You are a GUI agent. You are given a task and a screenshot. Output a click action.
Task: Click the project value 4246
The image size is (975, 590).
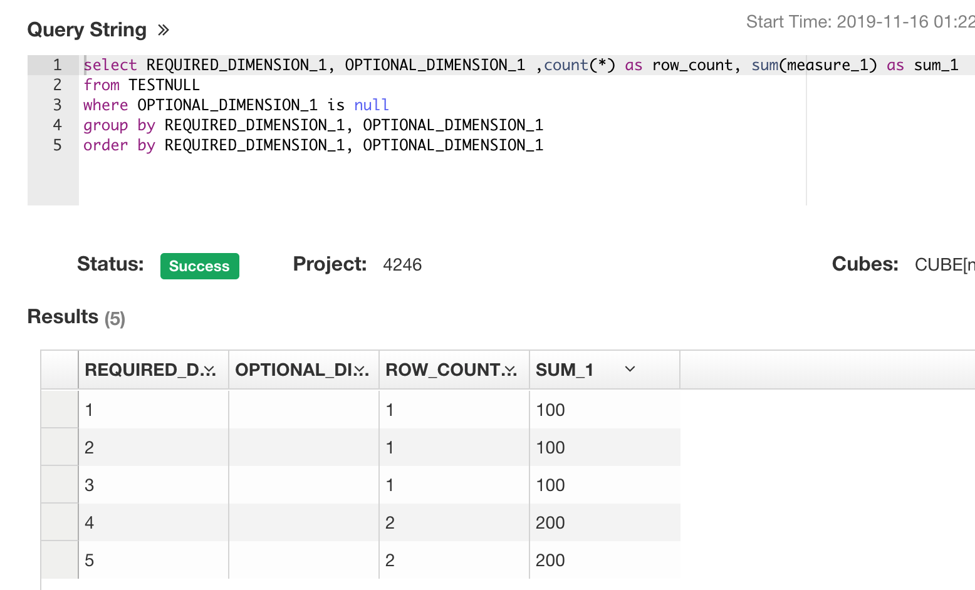tap(402, 265)
